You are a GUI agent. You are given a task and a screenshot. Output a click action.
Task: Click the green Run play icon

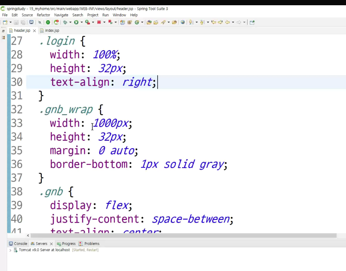pyautogui.click(x=76, y=22)
